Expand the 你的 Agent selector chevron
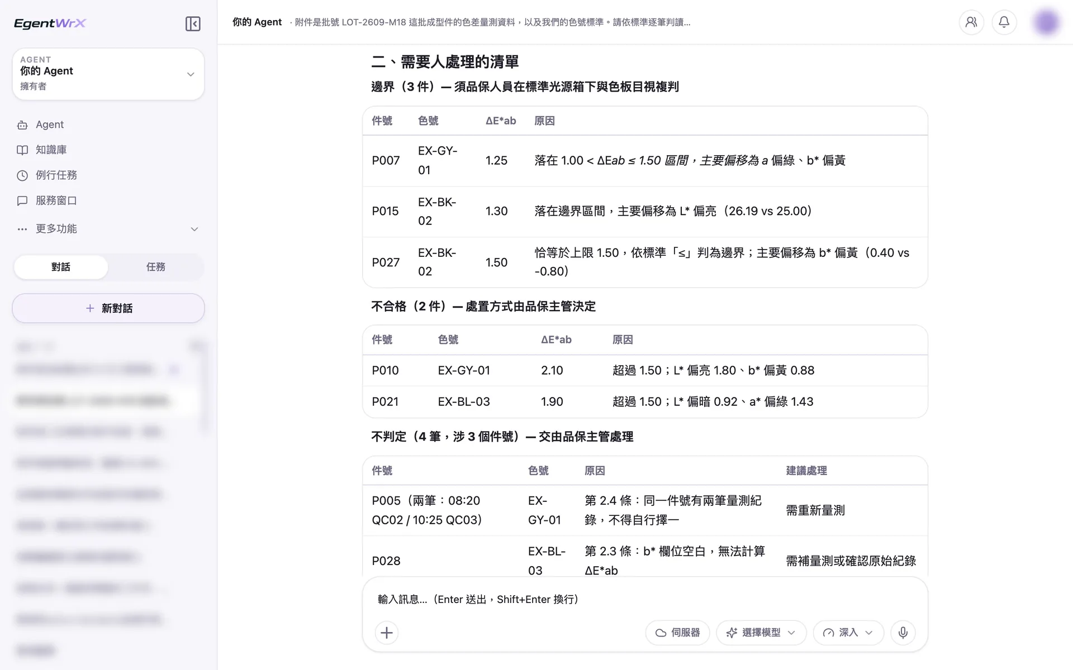This screenshot has height=670, width=1073. (191, 74)
